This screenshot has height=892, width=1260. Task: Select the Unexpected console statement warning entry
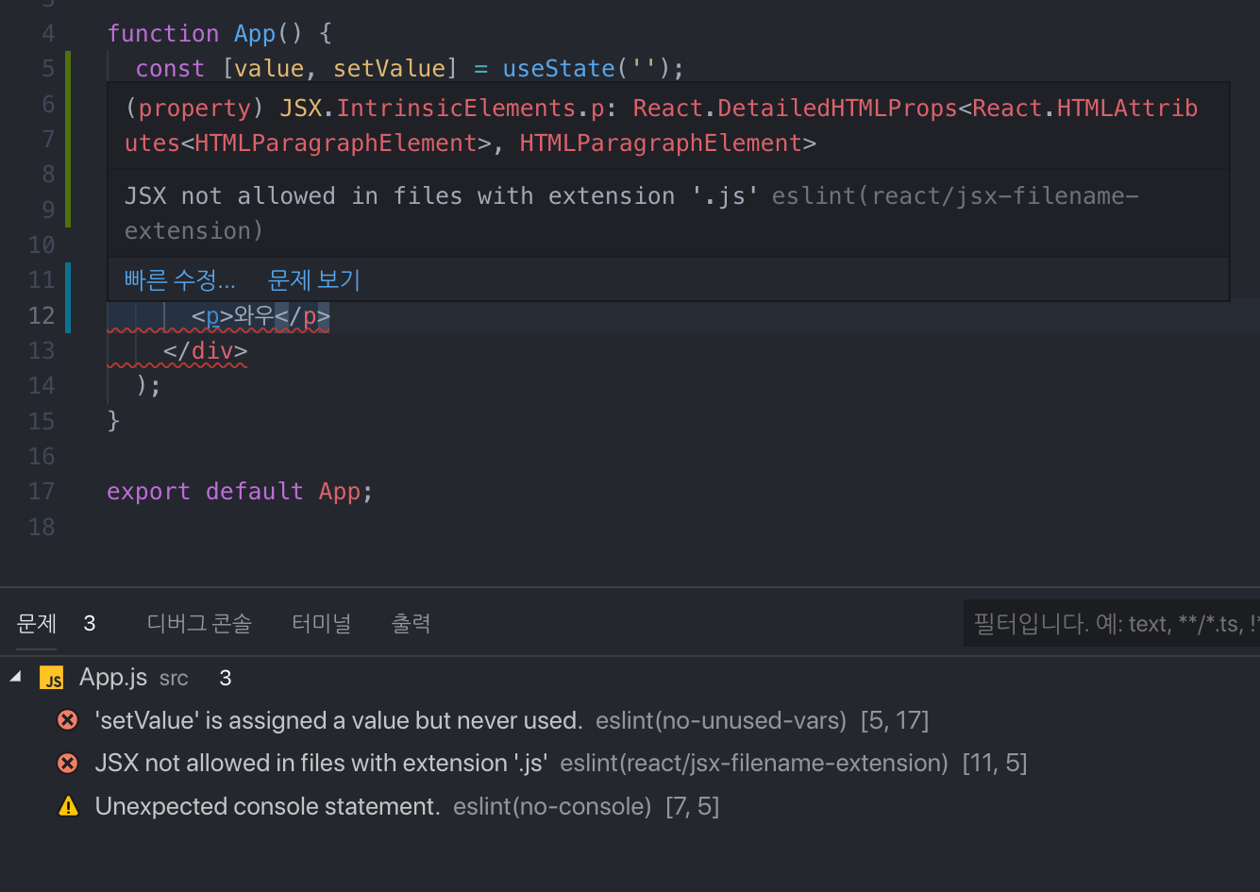click(268, 807)
